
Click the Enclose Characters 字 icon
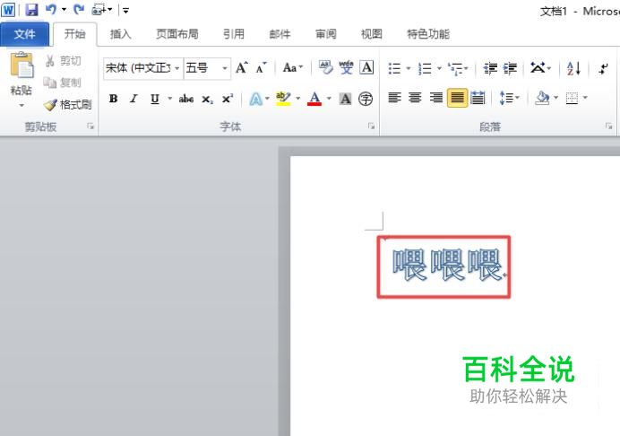[x=366, y=99]
